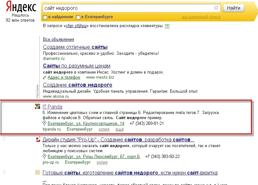Open расширенный поиск link
Image resolution: width=258 pixels, height=185 pixels.
coord(201,17)
